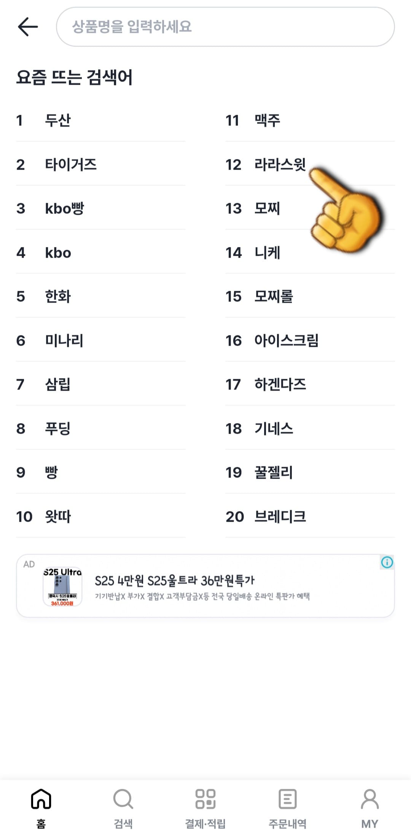Image resolution: width=411 pixels, height=836 pixels.
Task: Open results for kbo빵
Action: (x=65, y=208)
